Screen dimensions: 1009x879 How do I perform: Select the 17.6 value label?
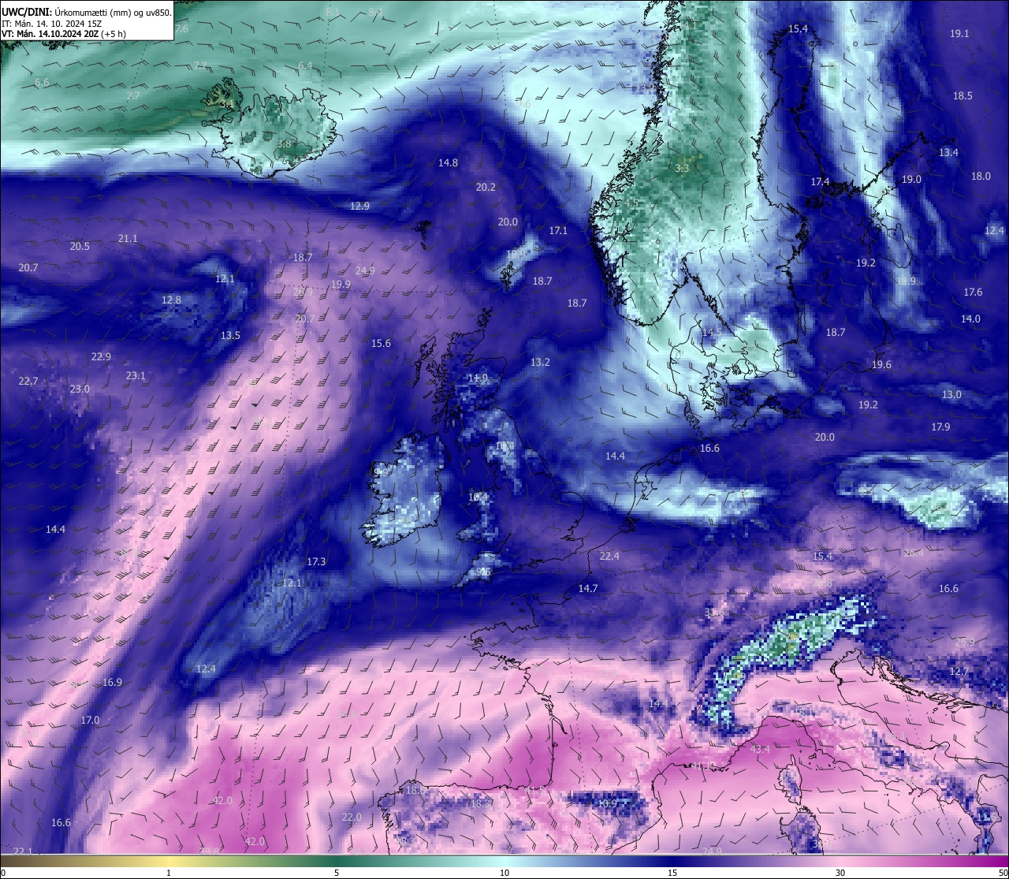(x=973, y=292)
